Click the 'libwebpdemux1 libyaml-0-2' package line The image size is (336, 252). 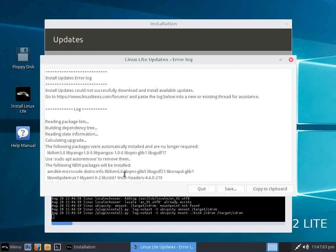tap(105, 178)
